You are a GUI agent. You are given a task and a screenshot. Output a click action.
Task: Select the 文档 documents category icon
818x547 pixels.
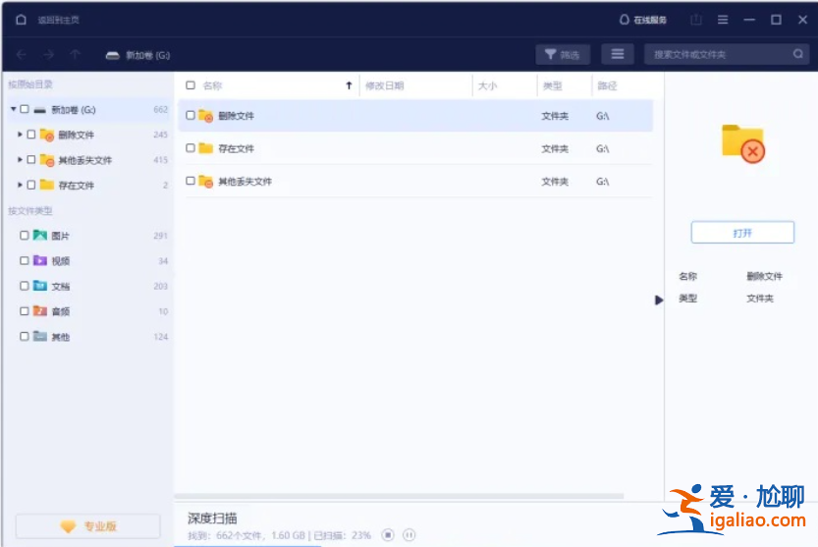click(x=40, y=286)
